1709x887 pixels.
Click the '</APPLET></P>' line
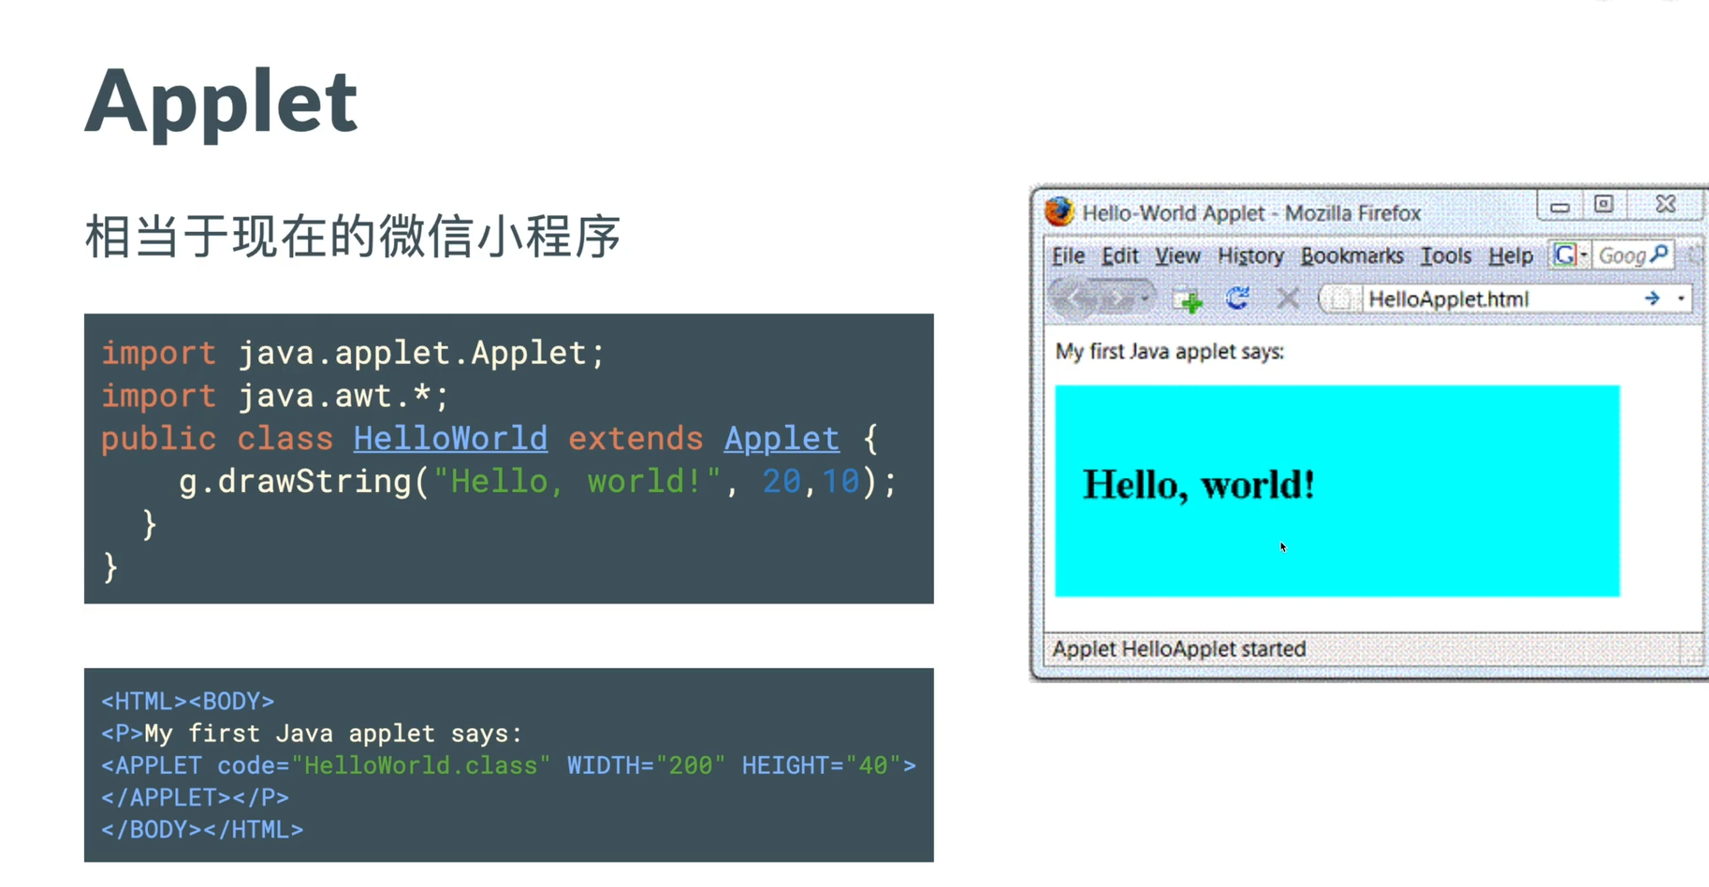(x=196, y=797)
